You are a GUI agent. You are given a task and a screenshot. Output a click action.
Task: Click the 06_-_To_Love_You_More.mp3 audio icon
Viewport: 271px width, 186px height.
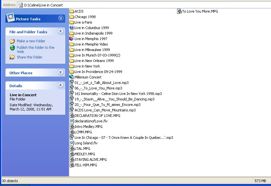72,88
